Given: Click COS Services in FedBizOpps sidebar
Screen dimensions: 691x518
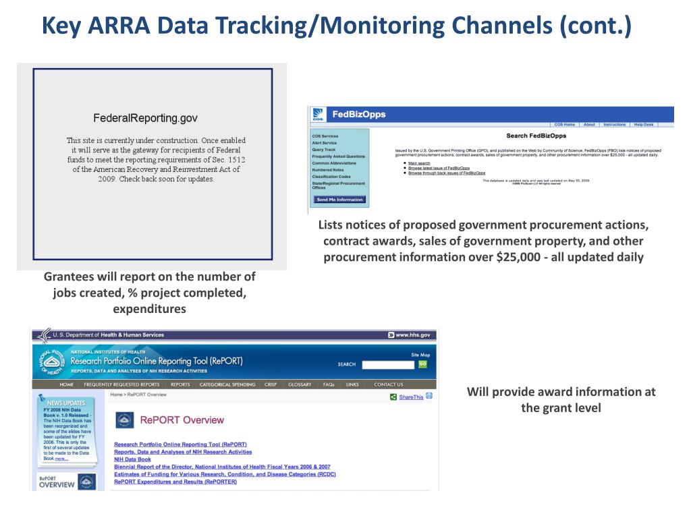Looking at the screenshot, I should [x=325, y=136].
